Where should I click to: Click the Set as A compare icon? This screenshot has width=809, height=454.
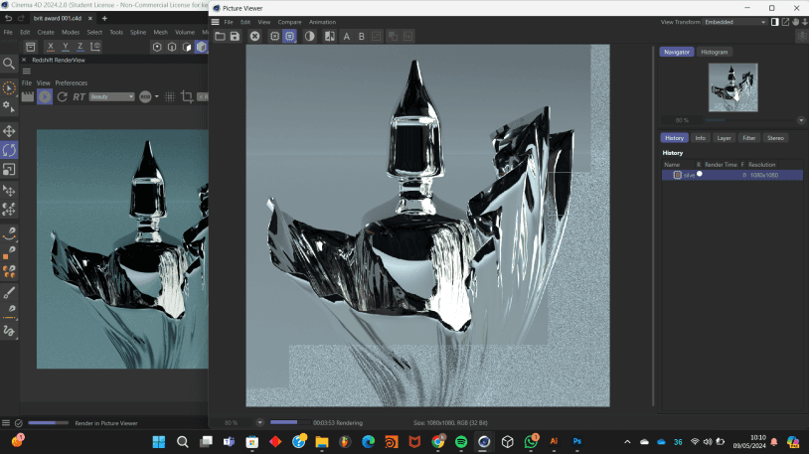347,36
